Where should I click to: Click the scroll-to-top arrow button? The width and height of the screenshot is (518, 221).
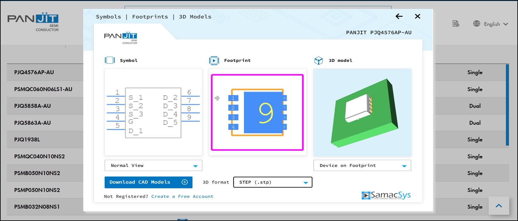point(499,206)
